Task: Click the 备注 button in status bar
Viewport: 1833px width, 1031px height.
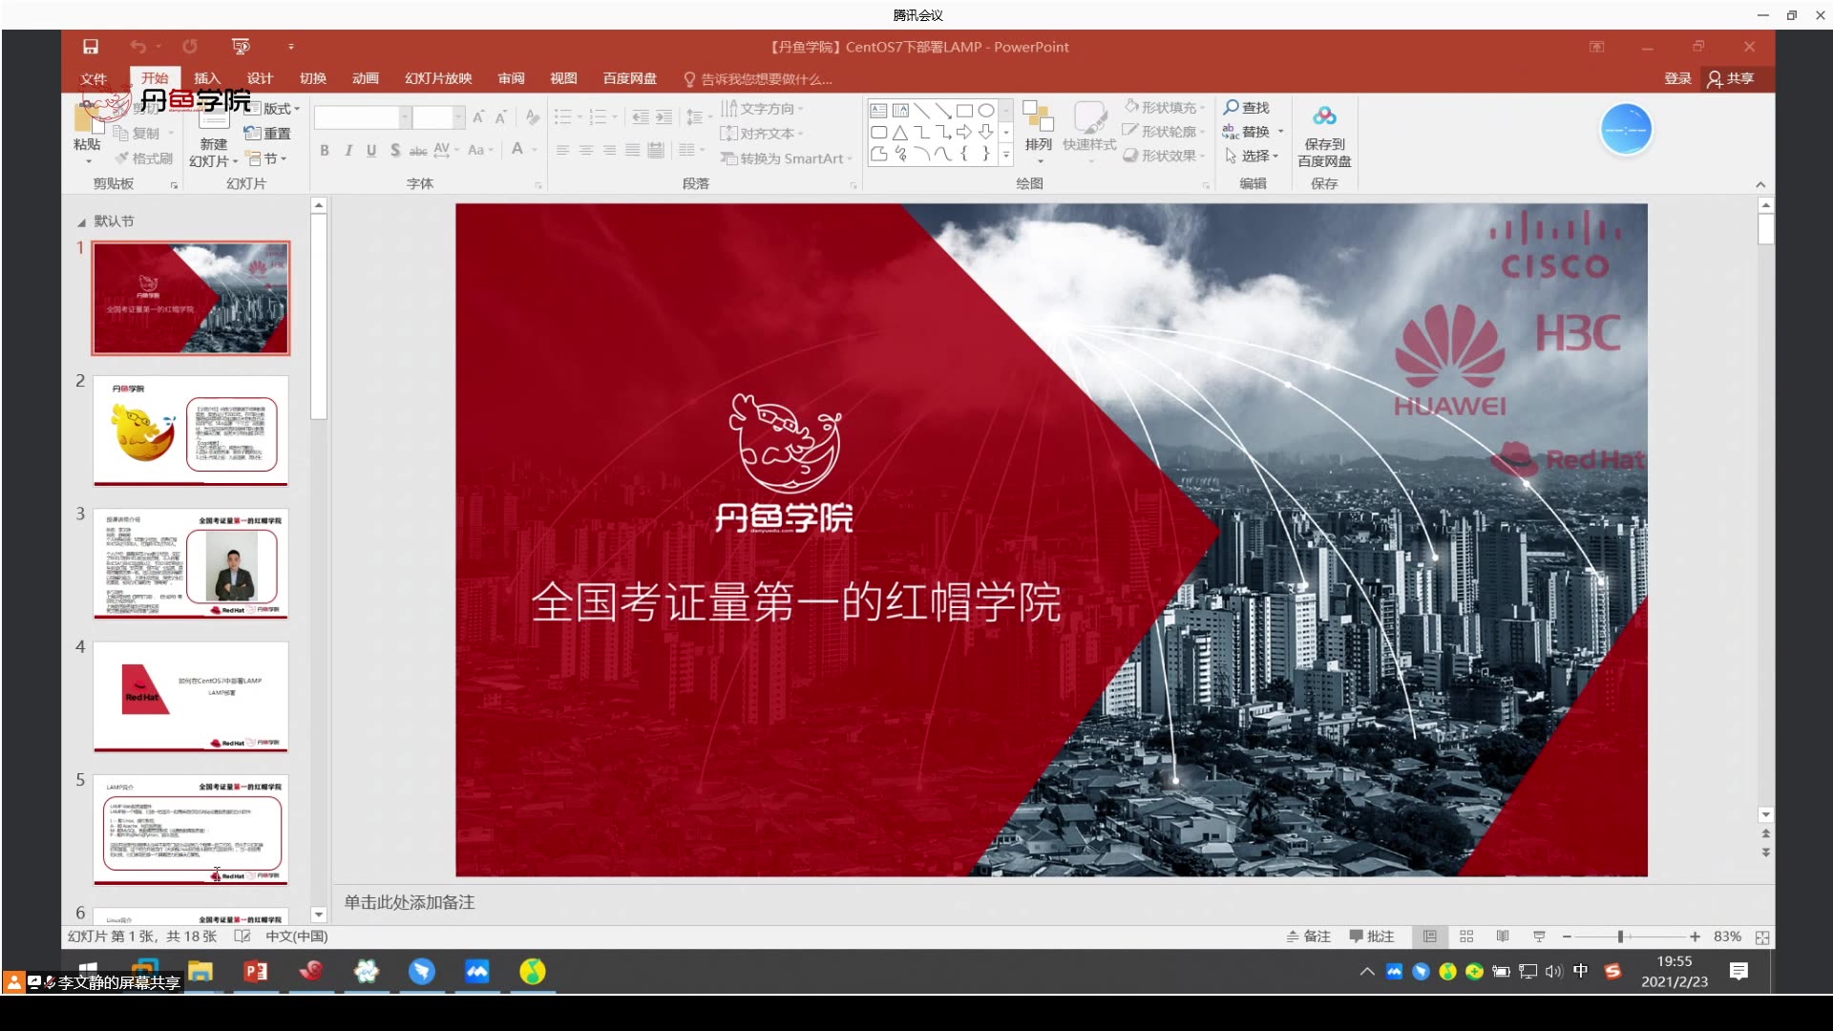Action: click(x=1308, y=936)
